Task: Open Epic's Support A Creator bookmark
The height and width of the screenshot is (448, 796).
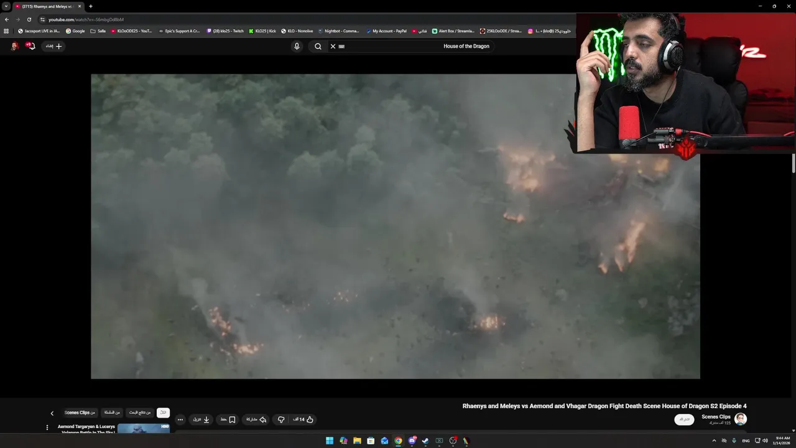Action: click(179, 31)
